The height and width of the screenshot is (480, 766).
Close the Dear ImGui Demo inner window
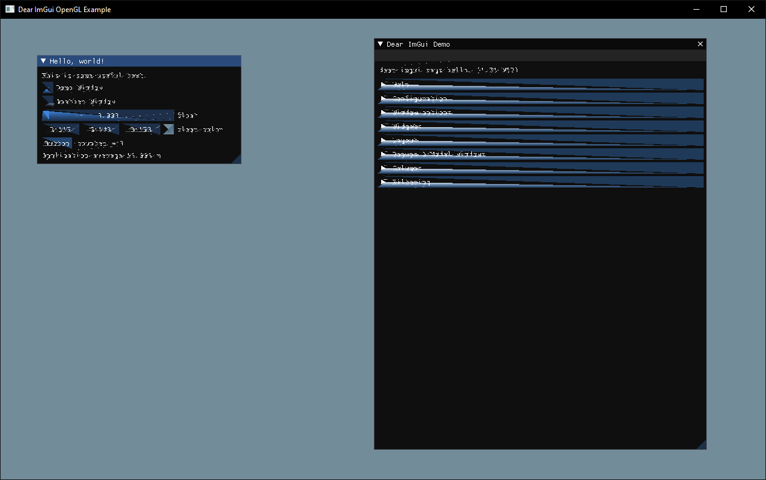click(x=701, y=44)
